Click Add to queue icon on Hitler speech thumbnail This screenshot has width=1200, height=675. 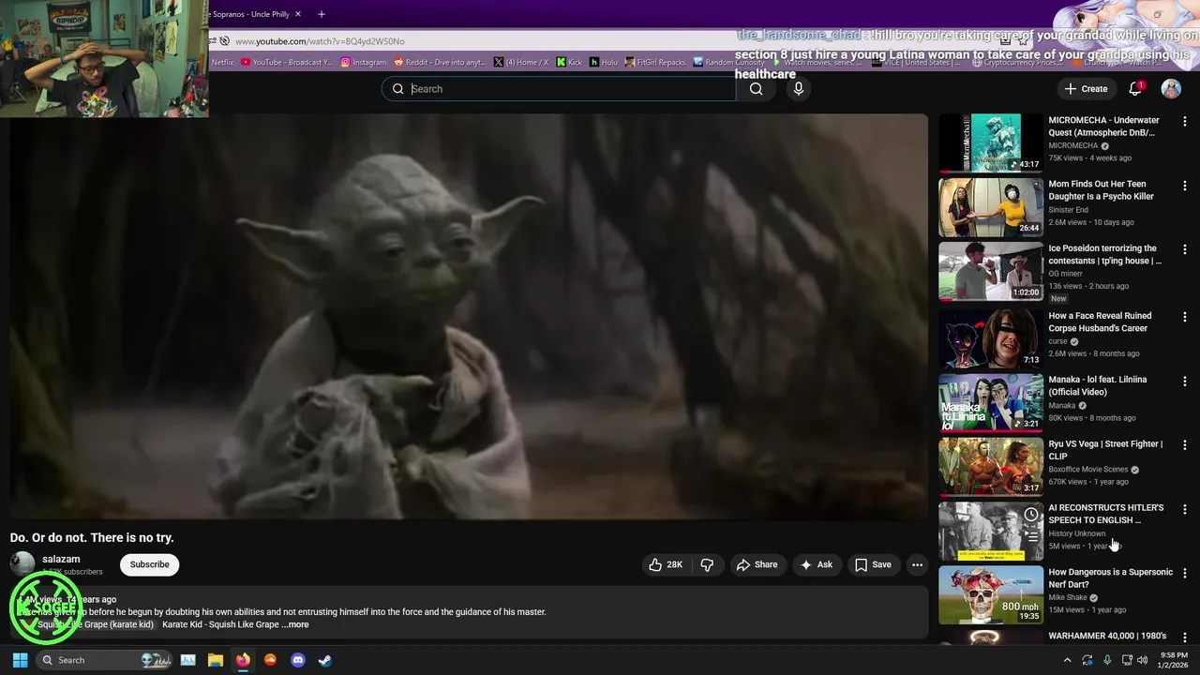[1031, 537]
